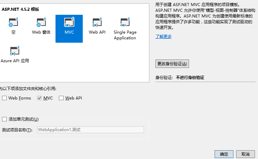Click the "Single Page Application" template label
258x159 pixels.
click(x=125, y=35)
